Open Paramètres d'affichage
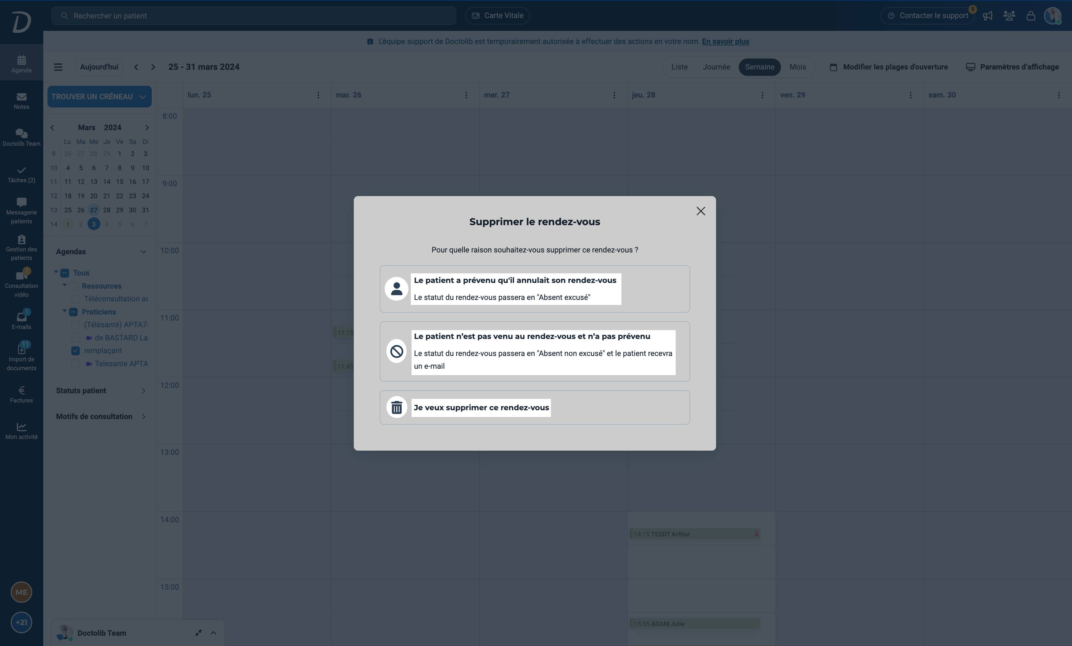The height and width of the screenshot is (646, 1072). click(1012, 67)
